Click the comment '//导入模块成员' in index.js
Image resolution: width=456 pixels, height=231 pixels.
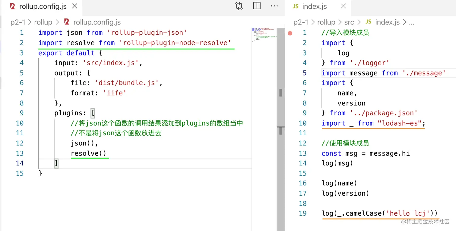pos(345,33)
